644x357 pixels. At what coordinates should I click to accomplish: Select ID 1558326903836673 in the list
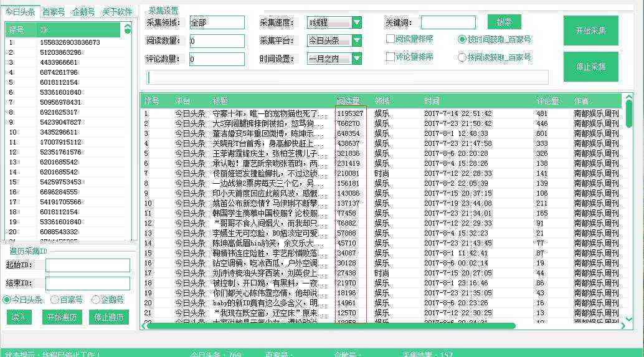70,42
